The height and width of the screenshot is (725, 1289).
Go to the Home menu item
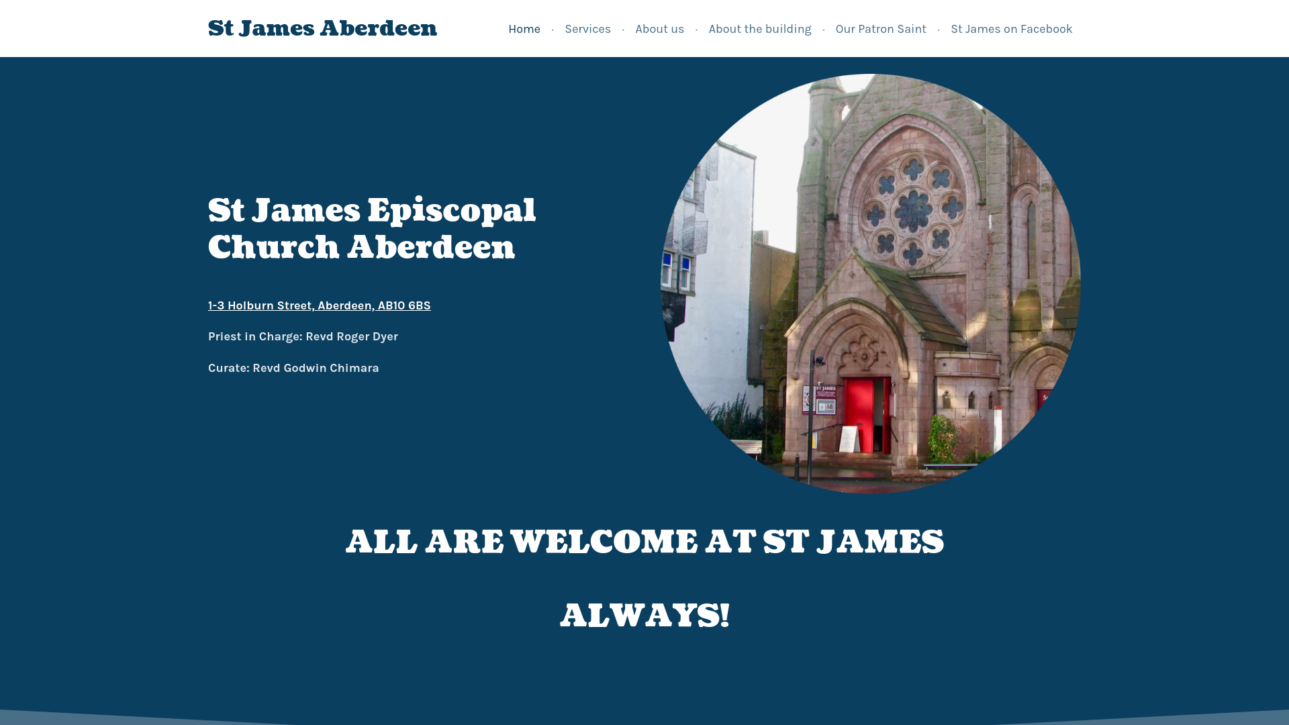tap(524, 29)
